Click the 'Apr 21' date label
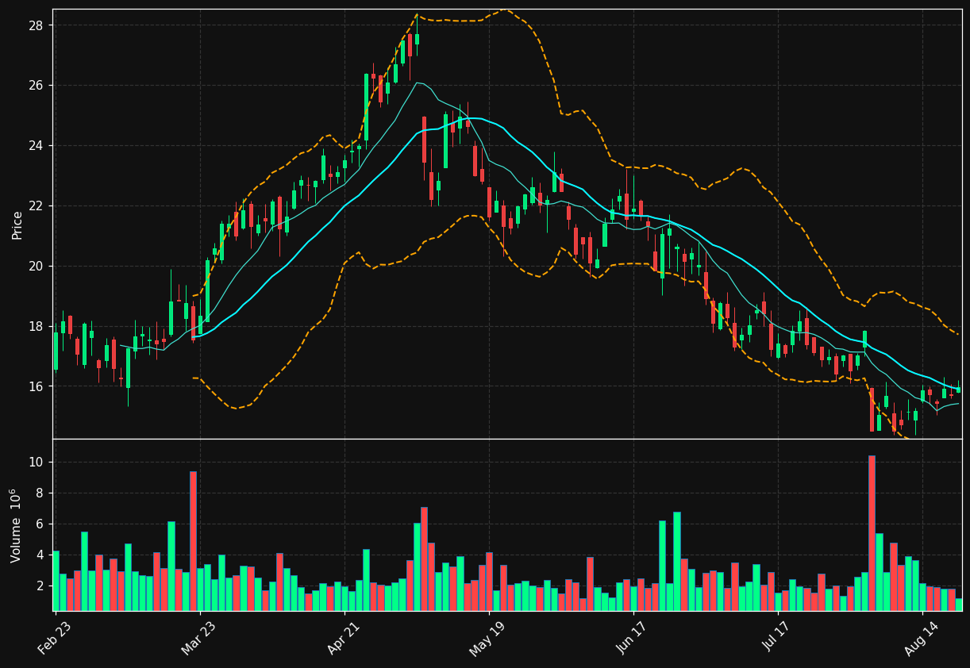 click(343, 639)
